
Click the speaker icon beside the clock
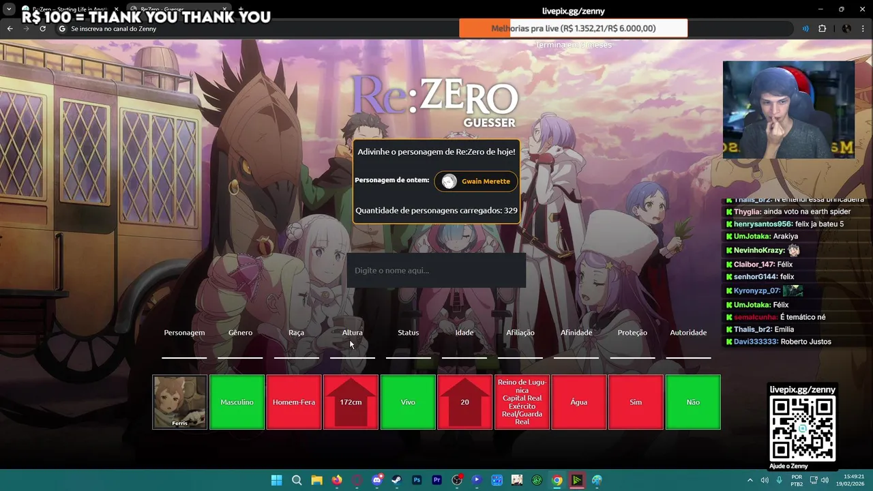(825, 480)
